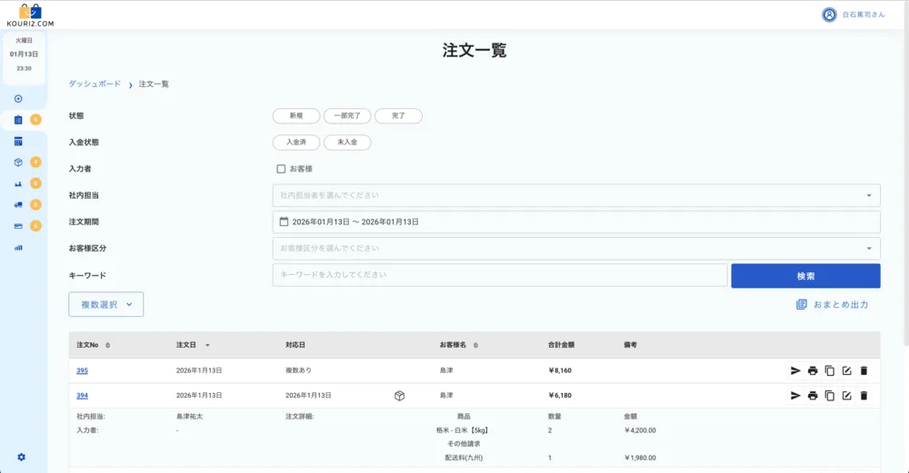This screenshot has height=473, width=909.
Task: Toggle the 一部完了 status filter
Action: (x=347, y=116)
